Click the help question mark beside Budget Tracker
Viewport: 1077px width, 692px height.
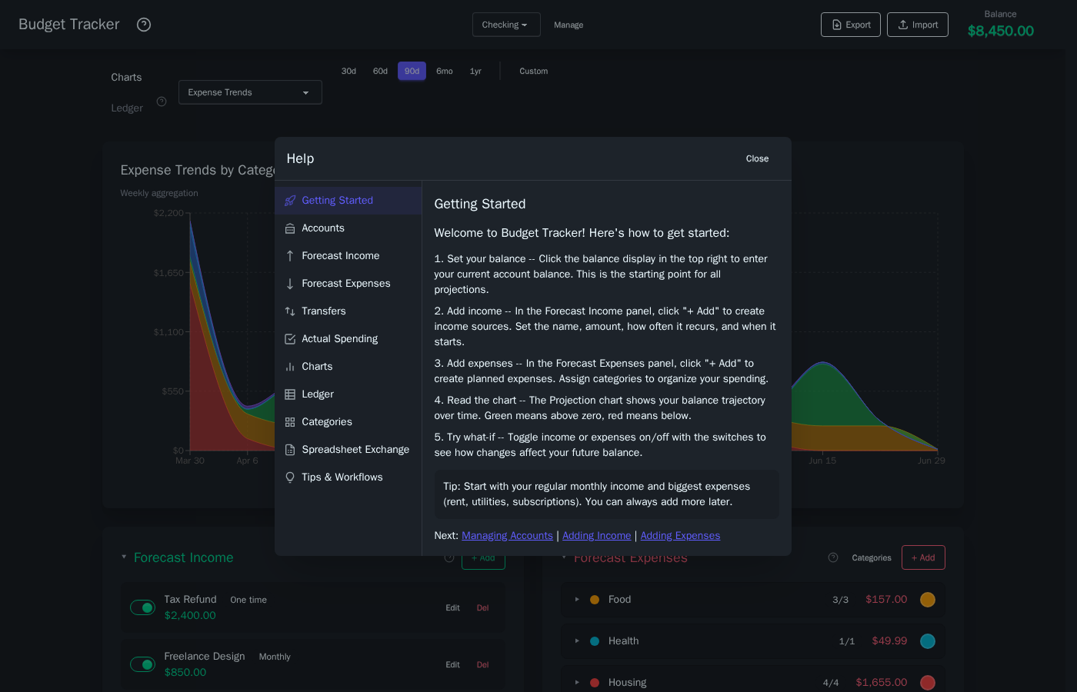click(x=144, y=25)
